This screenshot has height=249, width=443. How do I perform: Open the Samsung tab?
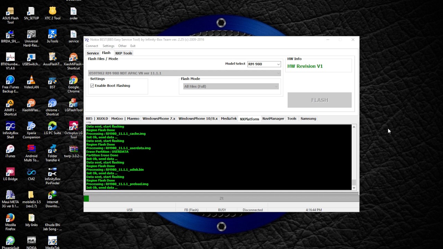(x=308, y=119)
